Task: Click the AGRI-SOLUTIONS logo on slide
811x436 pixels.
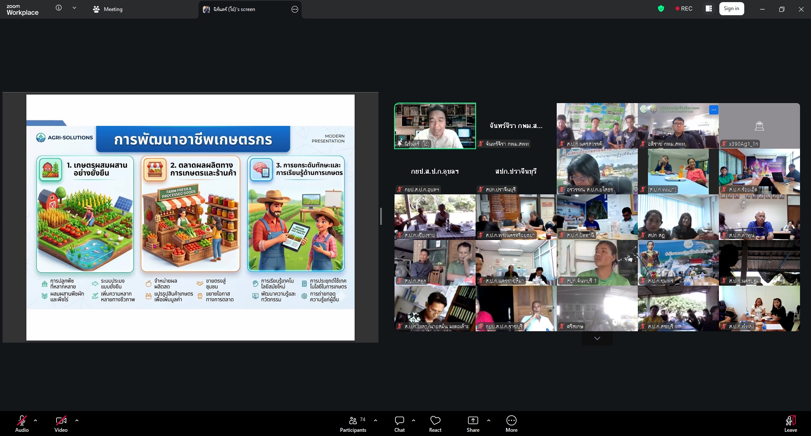Action: pyautogui.click(x=65, y=138)
